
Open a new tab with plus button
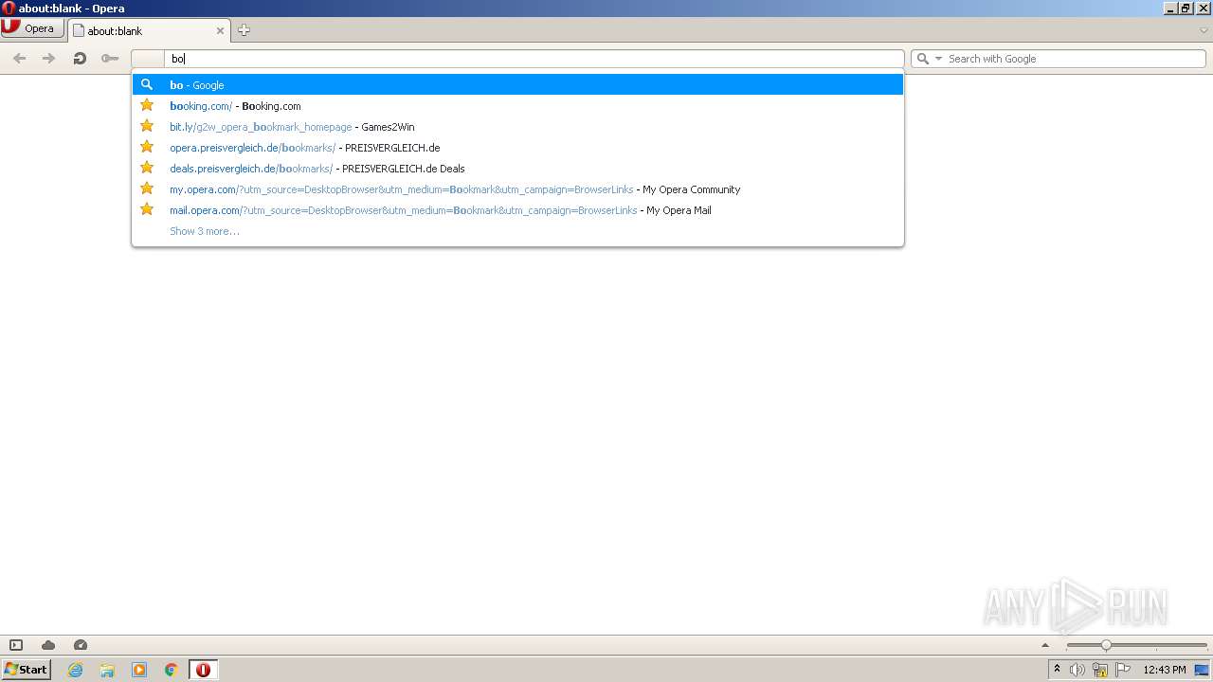(x=244, y=30)
